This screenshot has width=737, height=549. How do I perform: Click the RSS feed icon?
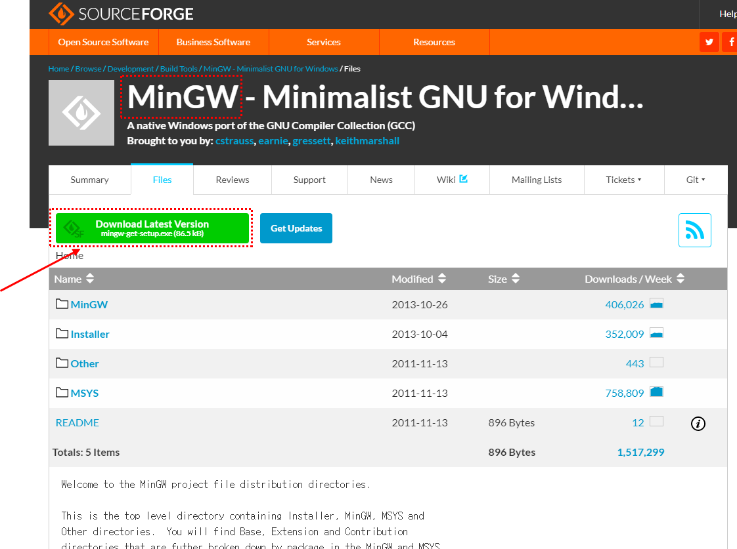[695, 230]
